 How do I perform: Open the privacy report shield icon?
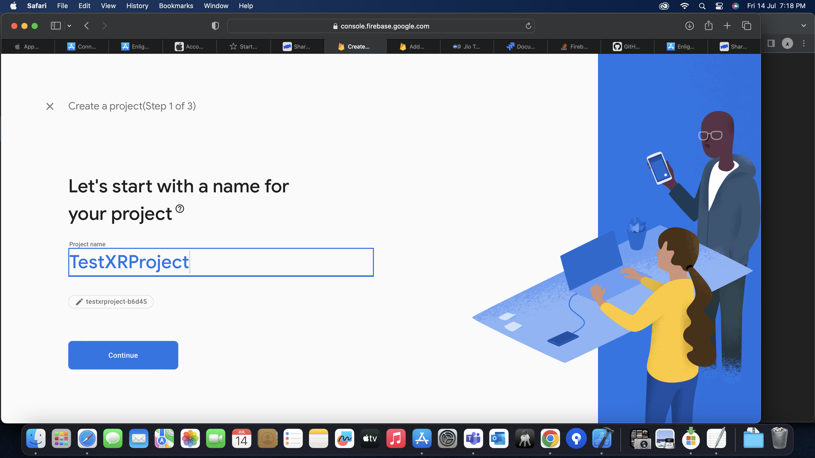coord(215,26)
